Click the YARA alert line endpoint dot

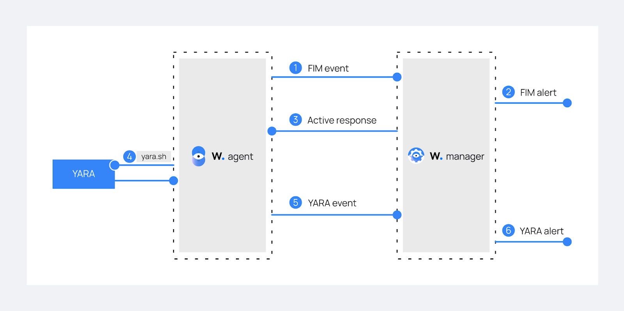point(567,242)
